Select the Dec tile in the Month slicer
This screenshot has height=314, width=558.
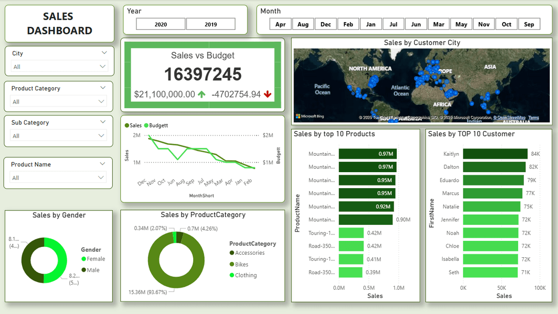(326, 24)
